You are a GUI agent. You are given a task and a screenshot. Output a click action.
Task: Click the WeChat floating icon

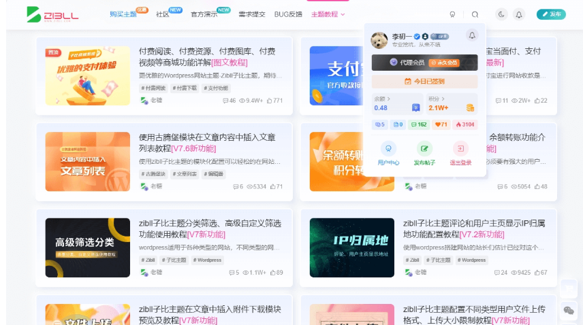coord(569,310)
